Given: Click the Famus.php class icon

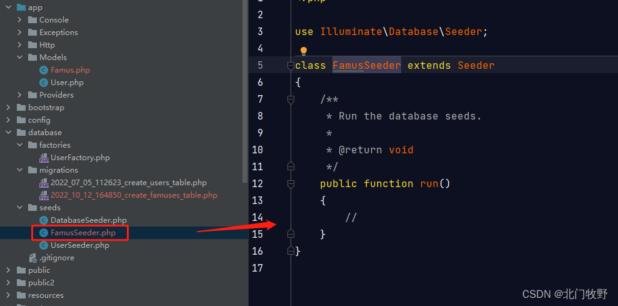Looking at the screenshot, I should tap(44, 70).
